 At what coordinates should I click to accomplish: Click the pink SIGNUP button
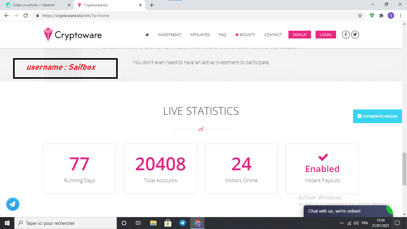(299, 35)
